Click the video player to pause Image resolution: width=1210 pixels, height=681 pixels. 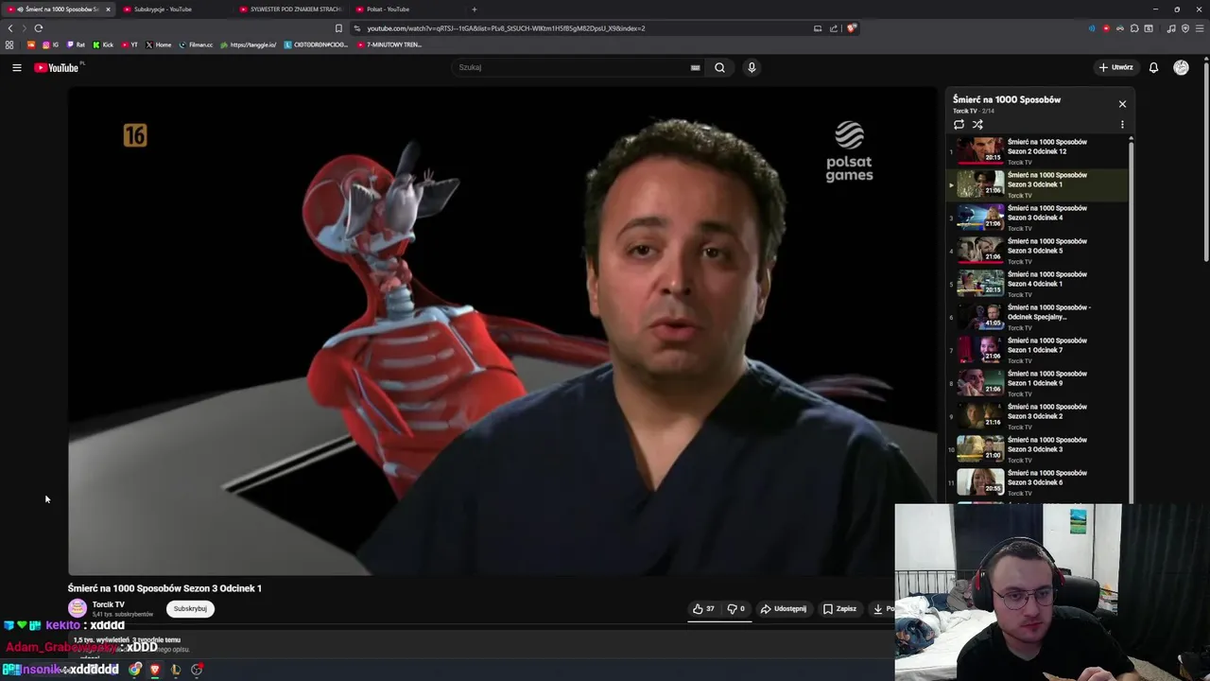coord(502,331)
